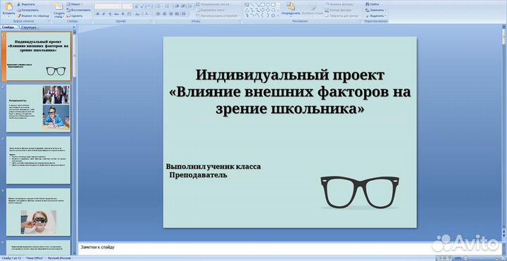The image size is (507, 261).
Task: Toggle text shadow formatting
Action: (x=123, y=14)
